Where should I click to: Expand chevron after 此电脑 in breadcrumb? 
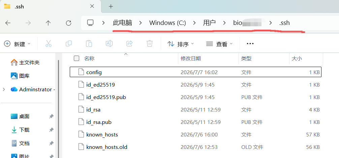point(141,23)
